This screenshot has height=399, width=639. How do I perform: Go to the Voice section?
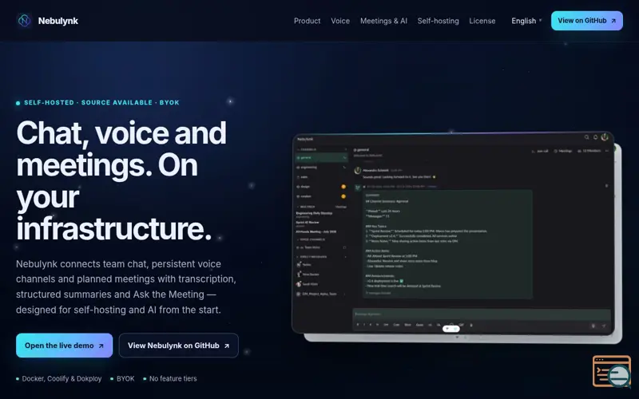(340, 21)
